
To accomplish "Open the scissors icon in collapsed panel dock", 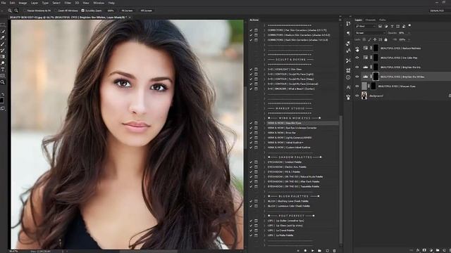I will (x=348, y=60).
